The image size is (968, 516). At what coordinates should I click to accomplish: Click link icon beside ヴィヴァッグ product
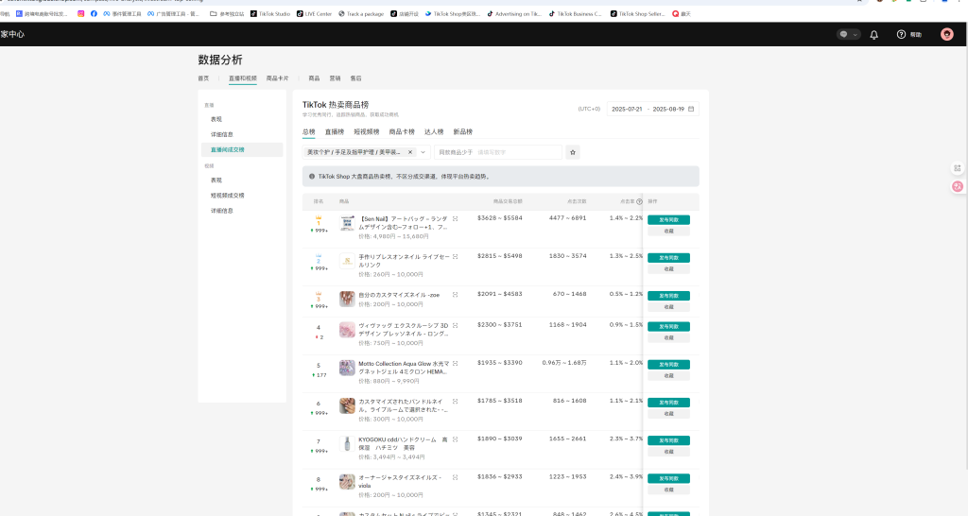tap(455, 326)
